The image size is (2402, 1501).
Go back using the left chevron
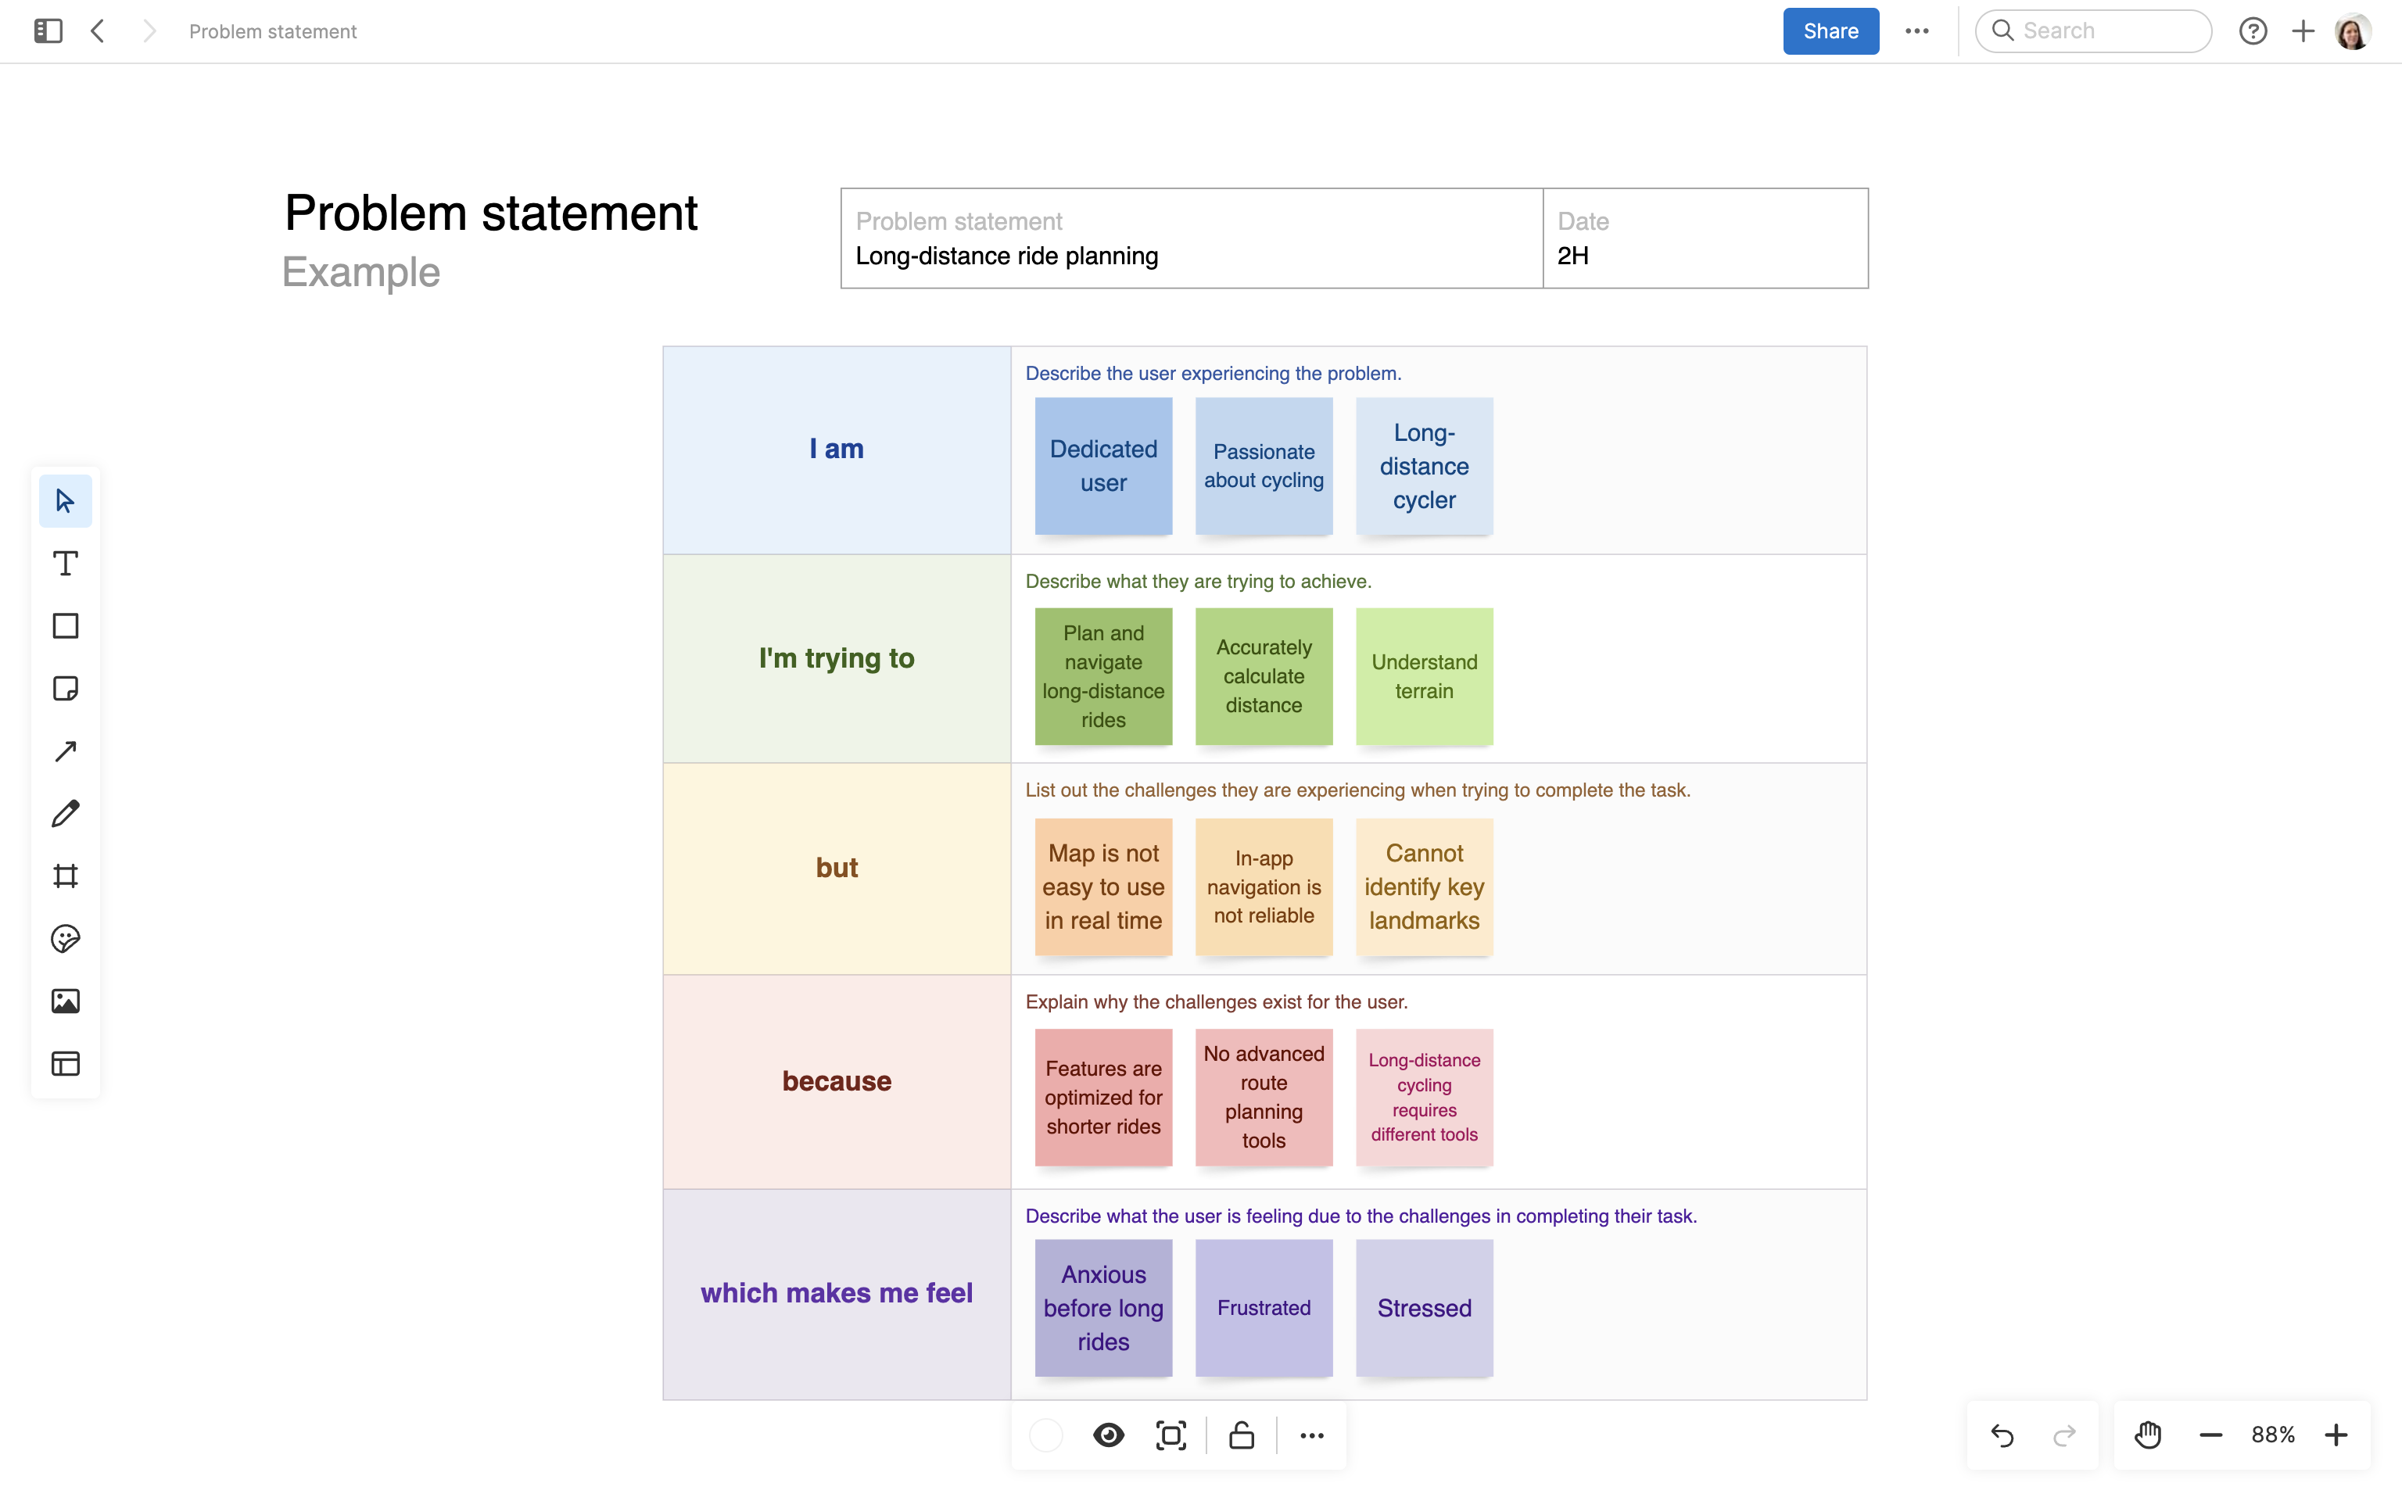[97, 30]
